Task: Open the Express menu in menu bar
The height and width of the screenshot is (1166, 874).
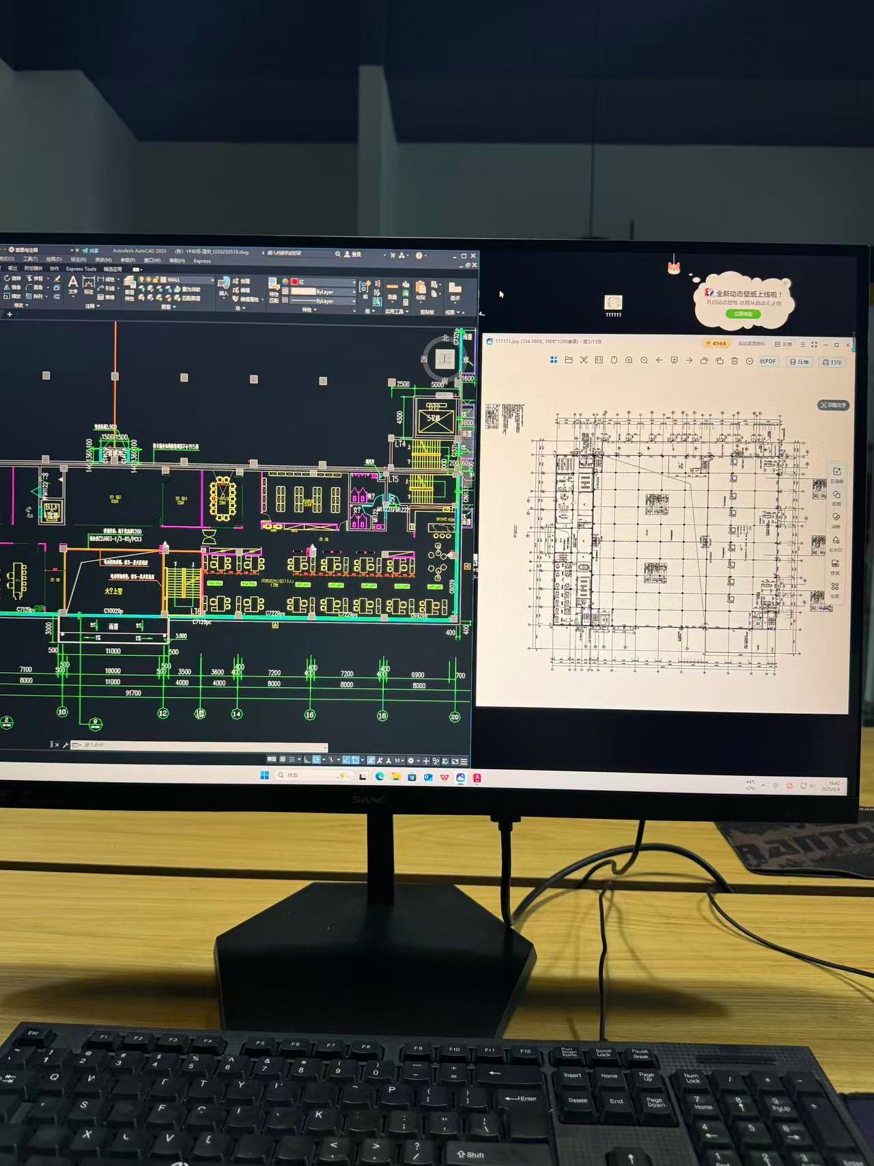Action: (x=202, y=261)
